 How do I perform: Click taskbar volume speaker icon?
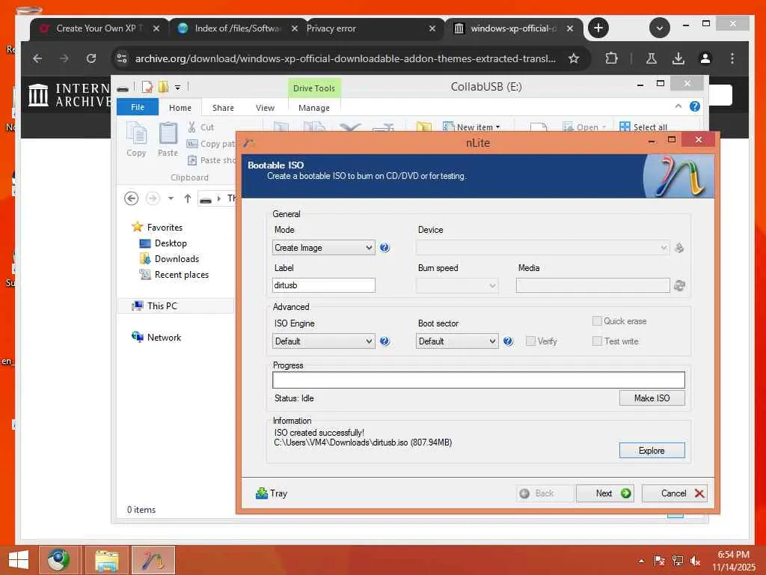(x=695, y=561)
